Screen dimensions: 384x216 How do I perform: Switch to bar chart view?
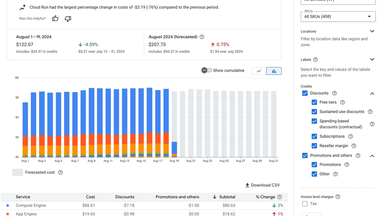274,71
